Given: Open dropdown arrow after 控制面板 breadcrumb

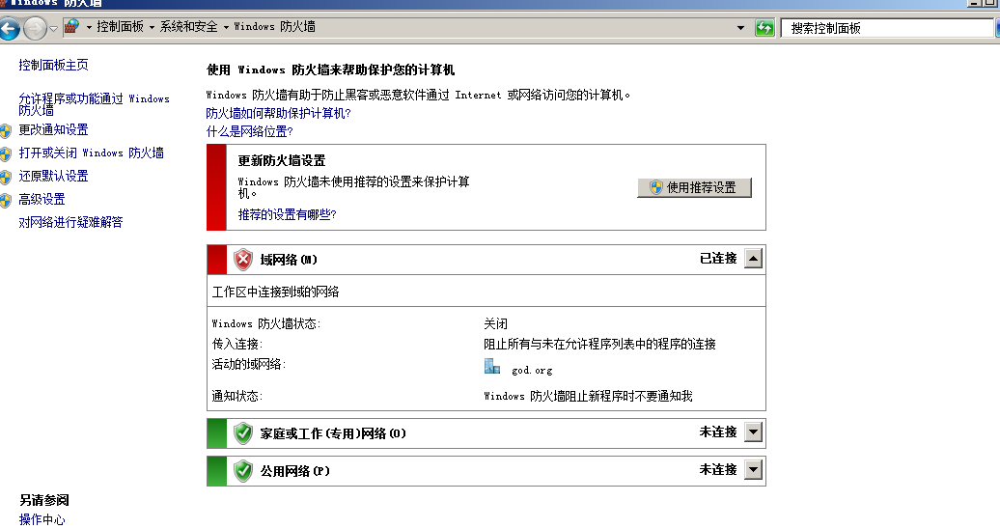Looking at the screenshot, I should tap(152, 27).
